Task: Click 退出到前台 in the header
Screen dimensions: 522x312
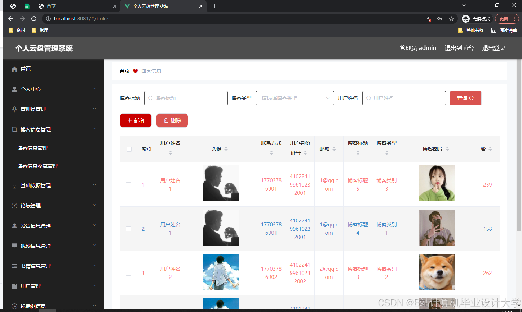Action: (x=459, y=48)
